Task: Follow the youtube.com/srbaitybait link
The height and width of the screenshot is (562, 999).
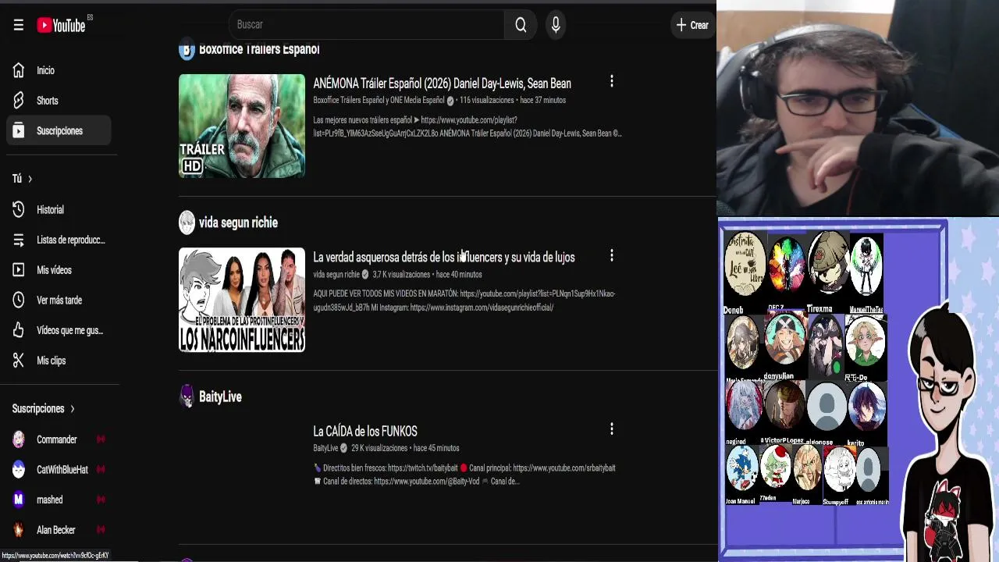Action: point(564,468)
